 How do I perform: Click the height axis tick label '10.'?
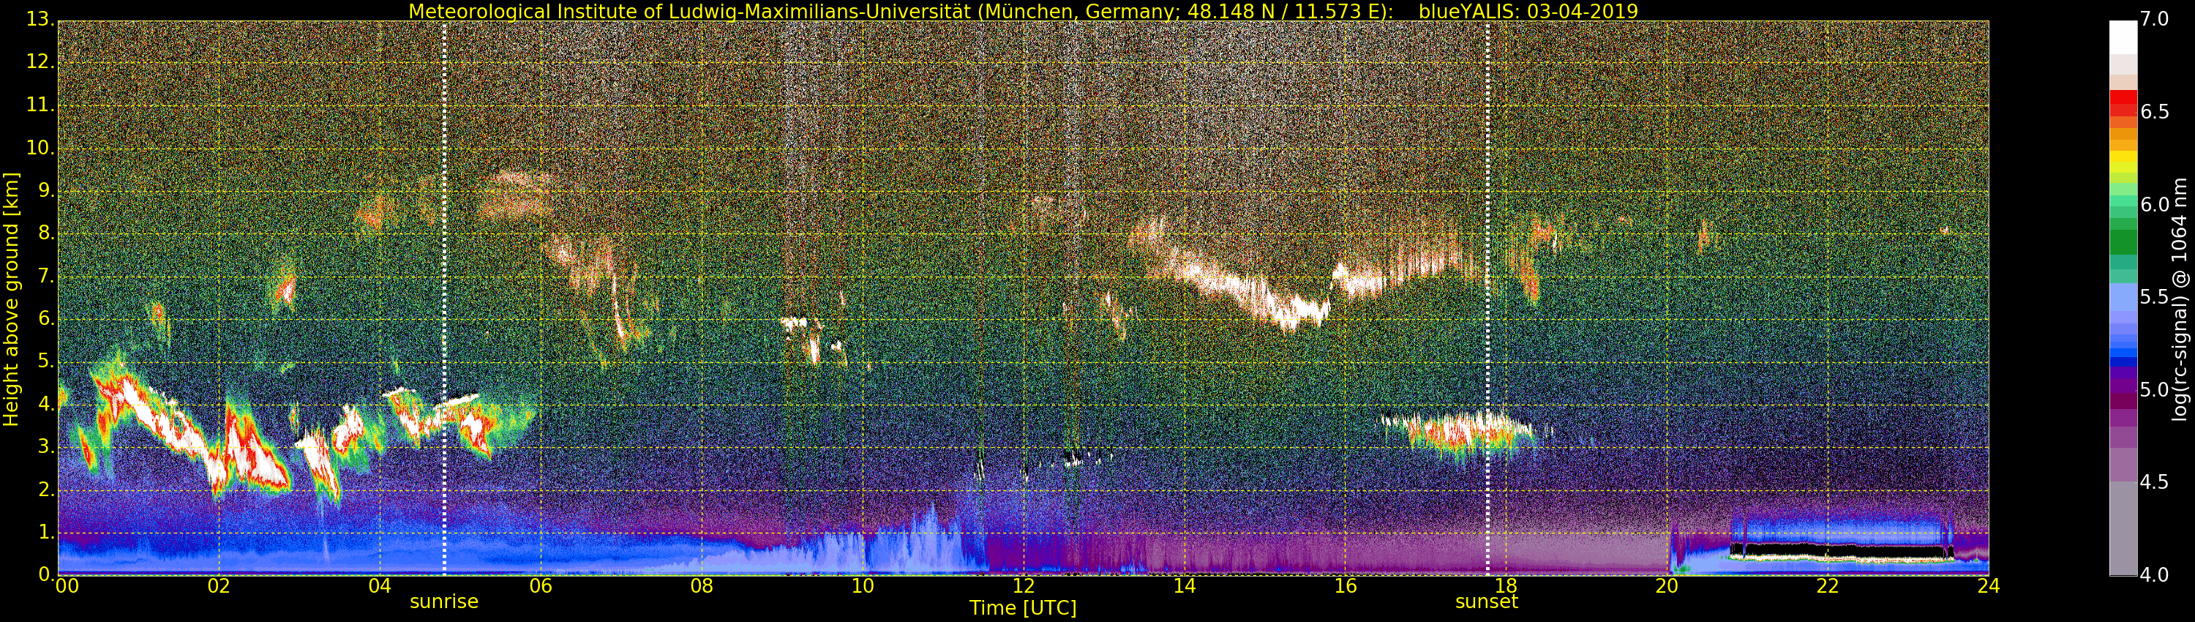point(41,147)
